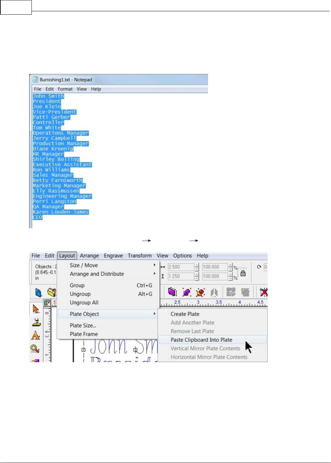Viewport: 331px width, 463px height.
Task: Choose Ungroup from Layout menu
Action: pyautogui.click(x=107, y=294)
